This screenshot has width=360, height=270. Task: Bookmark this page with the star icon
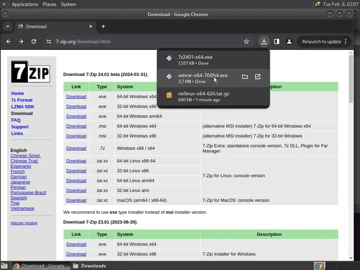click(x=246, y=41)
